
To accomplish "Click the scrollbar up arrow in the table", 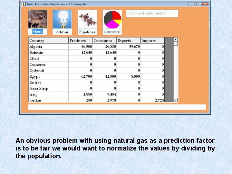I will tap(176, 40).
